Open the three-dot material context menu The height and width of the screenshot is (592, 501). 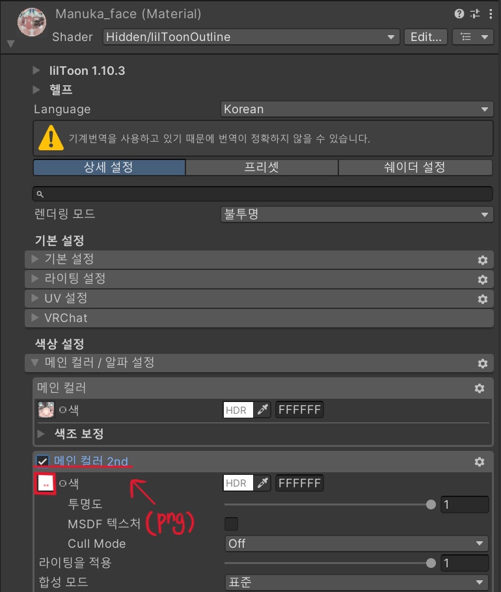pyautogui.click(x=491, y=14)
